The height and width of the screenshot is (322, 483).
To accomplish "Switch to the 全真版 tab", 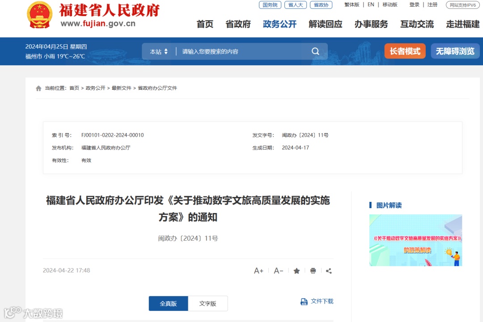I will (168, 304).
